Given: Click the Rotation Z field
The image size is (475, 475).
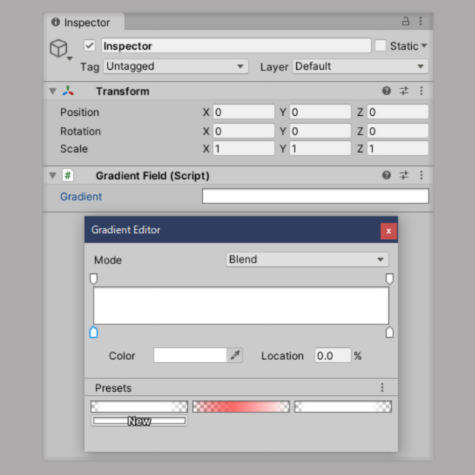Looking at the screenshot, I should 398,131.
